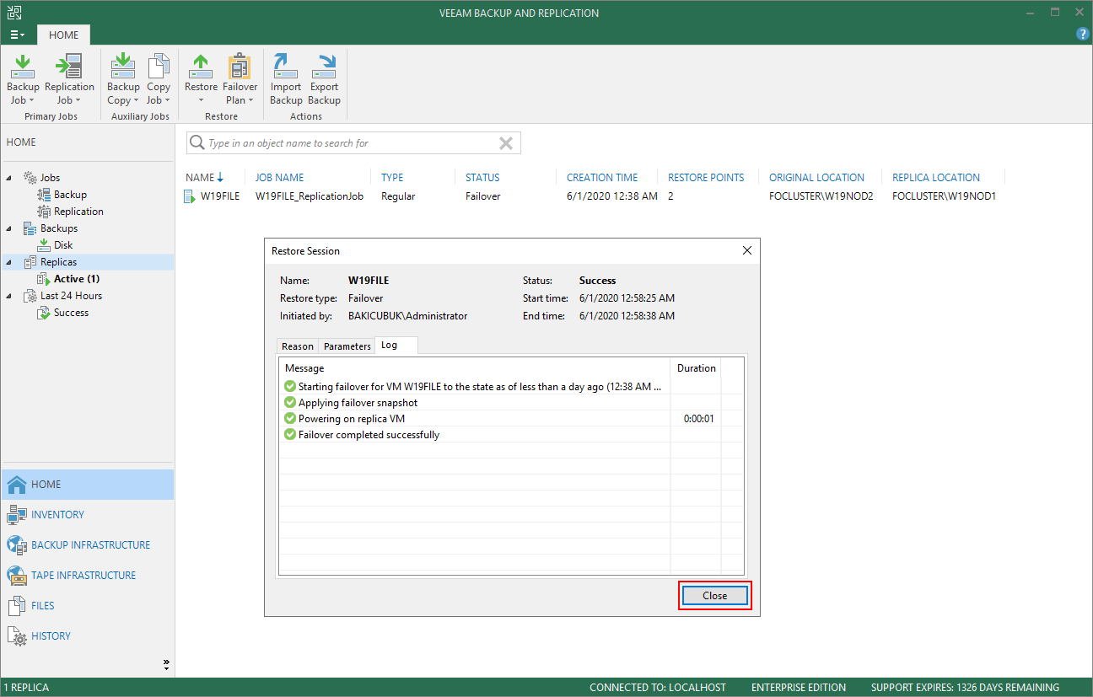The height and width of the screenshot is (697, 1093).
Task: Switch to the HOME ribbon tab
Action: click(63, 35)
